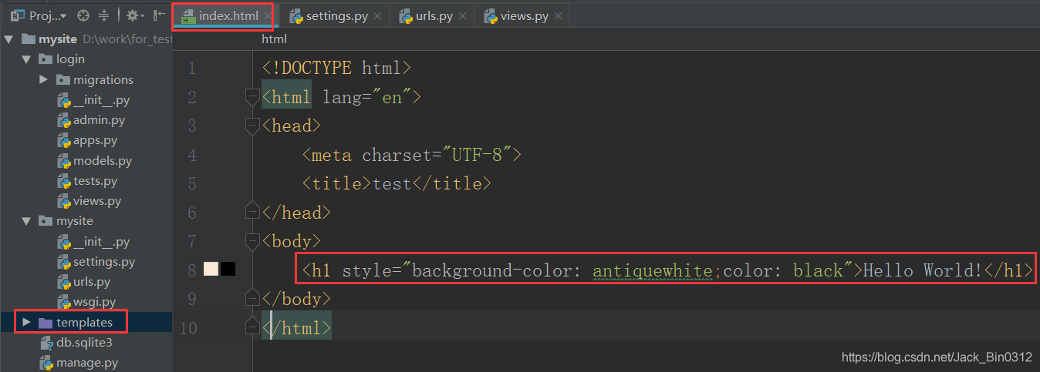
Task: Collapse the login folder in the tree
Action: point(26,59)
